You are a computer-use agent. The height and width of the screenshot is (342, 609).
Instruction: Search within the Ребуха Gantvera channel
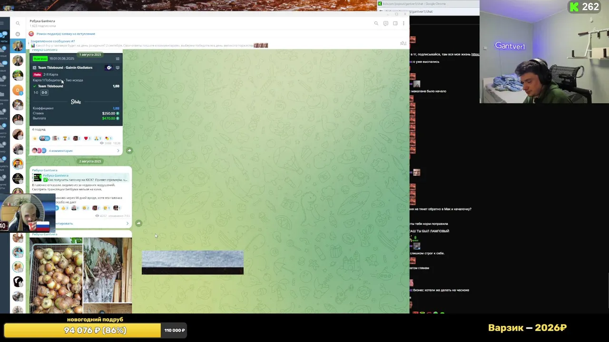[x=376, y=23]
